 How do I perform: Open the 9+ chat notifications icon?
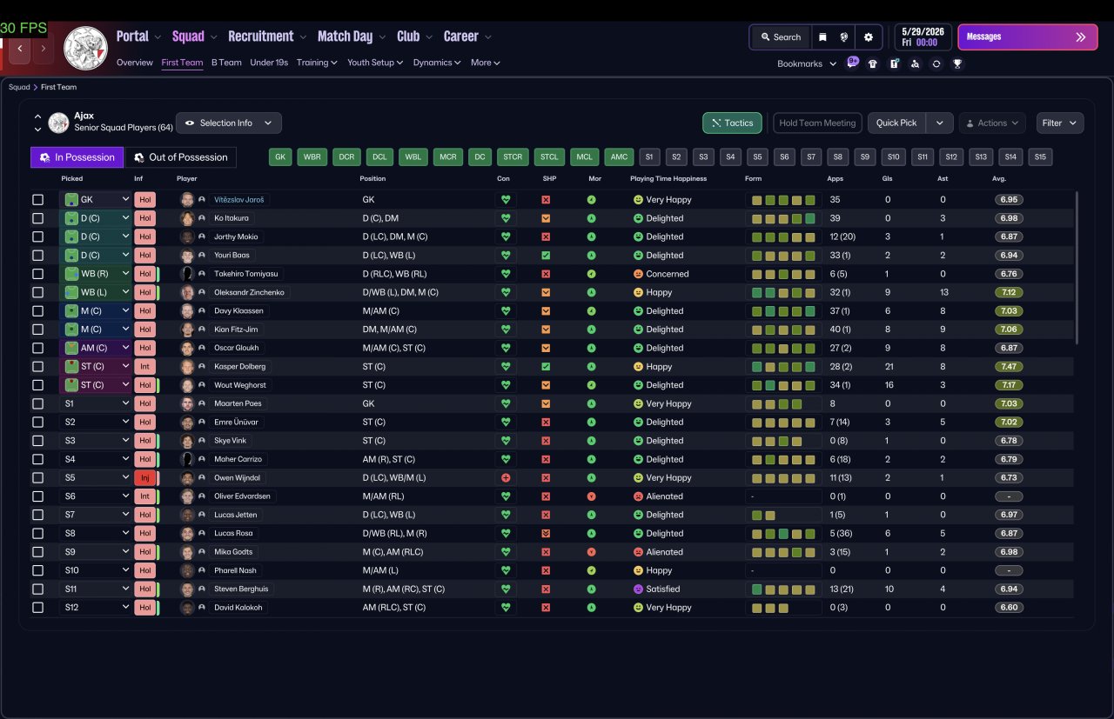click(853, 63)
